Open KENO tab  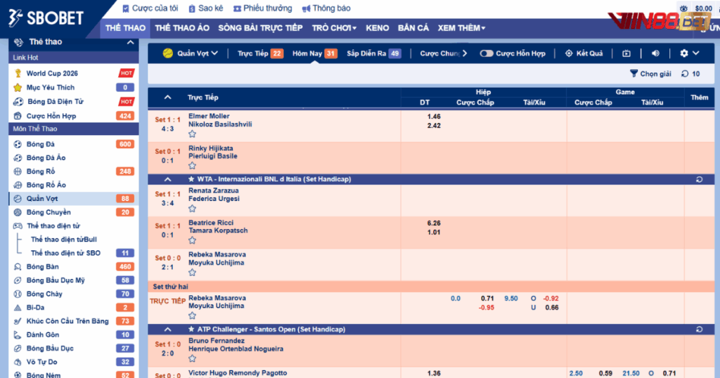pos(378,28)
